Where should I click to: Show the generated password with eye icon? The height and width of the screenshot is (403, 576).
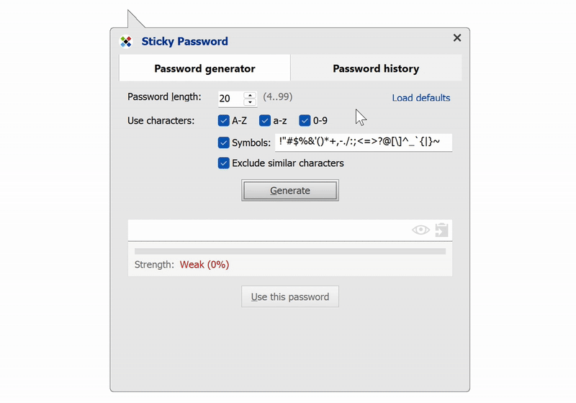(x=420, y=230)
